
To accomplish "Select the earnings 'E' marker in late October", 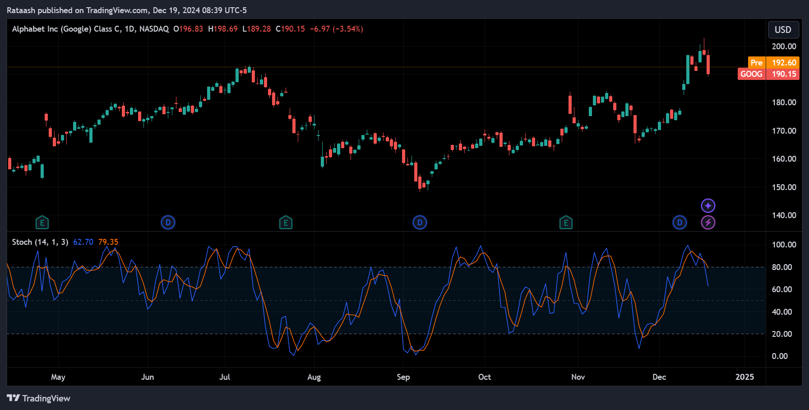I will point(566,223).
